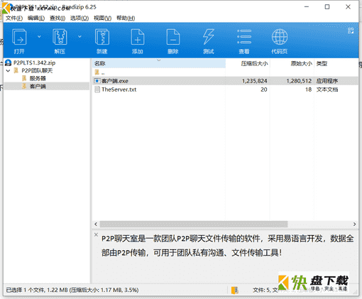Viewport: 362px width, 299px height.
Task: Click the original size value 1,280,512
Action: (x=299, y=81)
